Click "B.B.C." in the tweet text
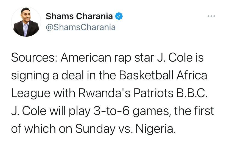The width and height of the screenshot is (227, 144). pos(192,93)
